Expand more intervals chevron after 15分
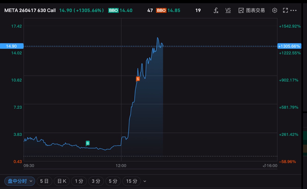 [x=145, y=181]
